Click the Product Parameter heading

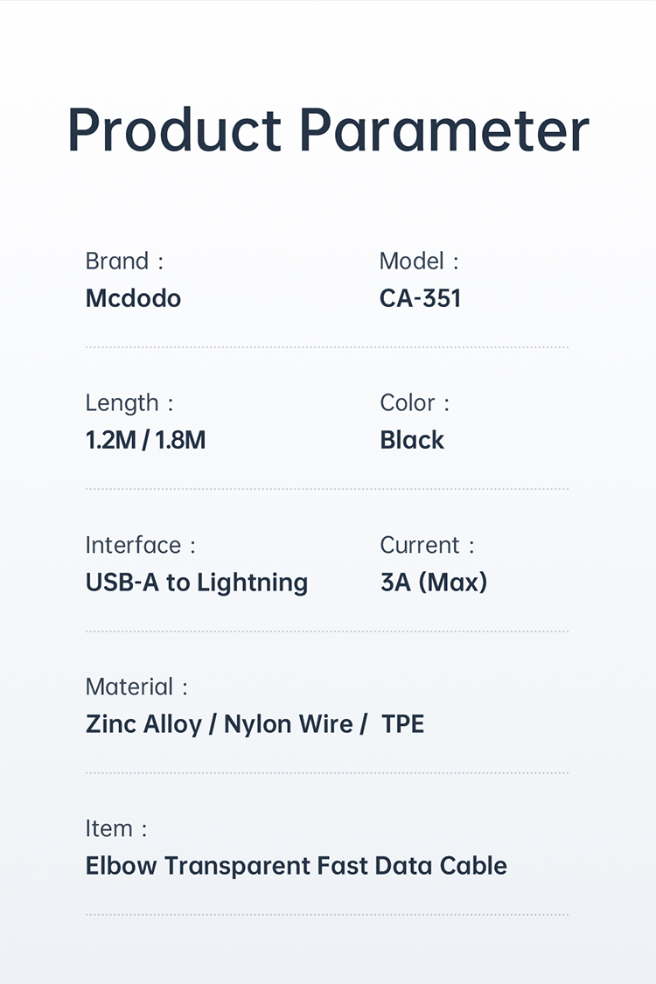click(328, 131)
